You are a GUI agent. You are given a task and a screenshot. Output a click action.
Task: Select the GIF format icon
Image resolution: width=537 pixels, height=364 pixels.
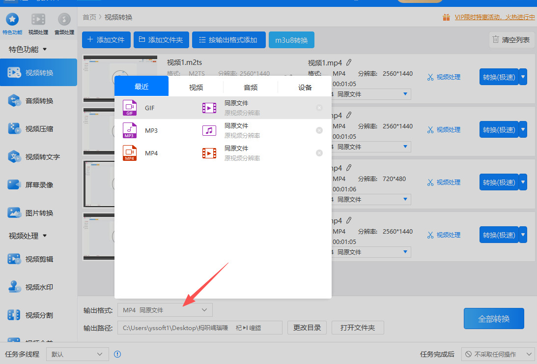tap(130, 108)
